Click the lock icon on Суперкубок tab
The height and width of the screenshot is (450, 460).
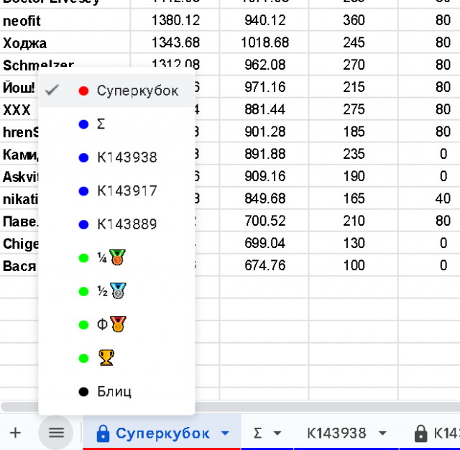tap(103, 433)
